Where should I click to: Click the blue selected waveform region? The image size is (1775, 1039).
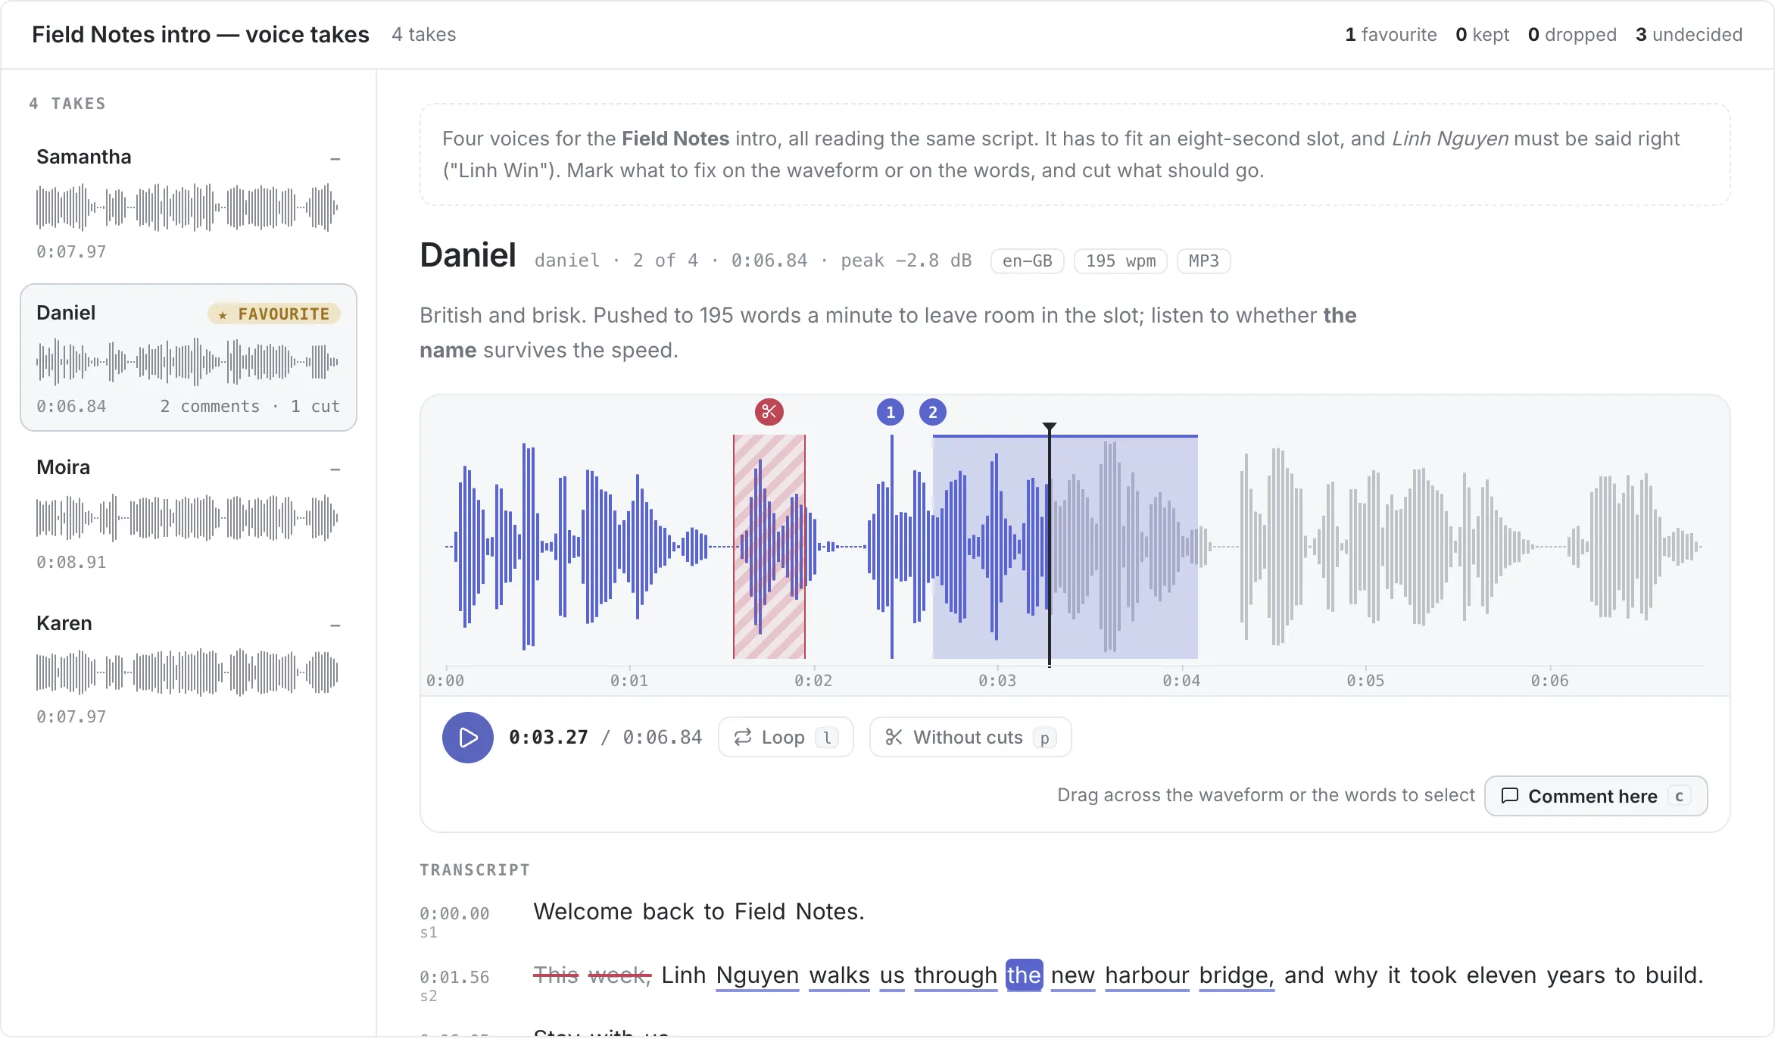[x=1065, y=546]
